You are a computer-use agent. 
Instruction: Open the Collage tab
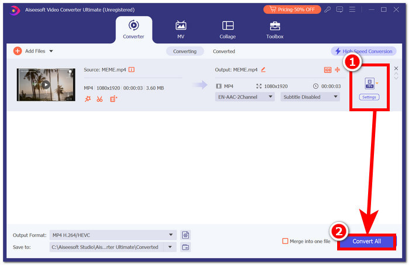point(228,30)
